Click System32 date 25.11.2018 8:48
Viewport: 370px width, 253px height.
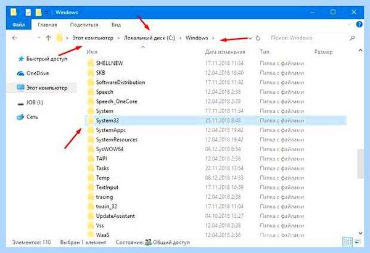223,121
